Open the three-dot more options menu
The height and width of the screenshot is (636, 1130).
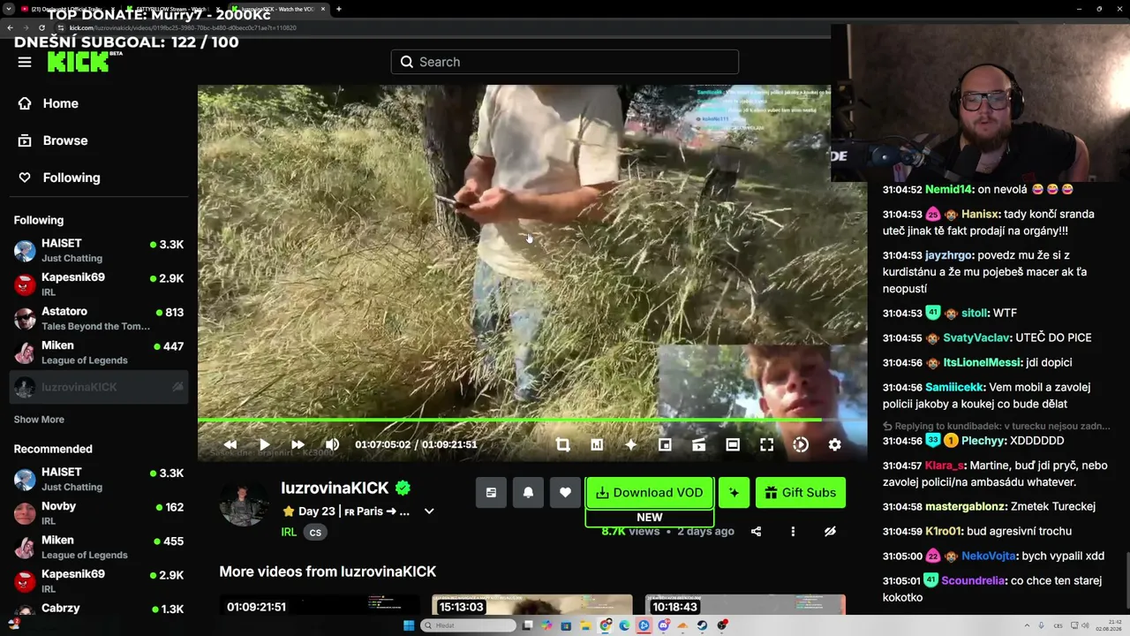tap(793, 532)
